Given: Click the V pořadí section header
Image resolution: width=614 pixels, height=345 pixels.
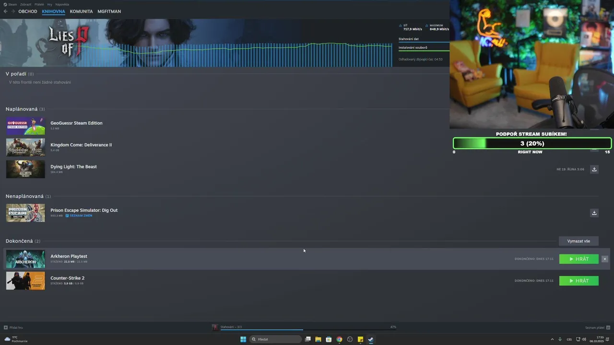Looking at the screenshot, I should pos(20,74).
